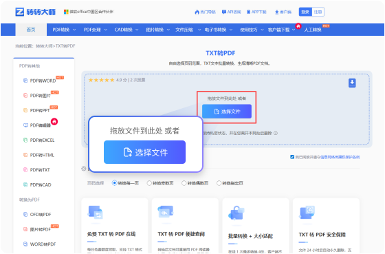Click the 登录 button
This screenshot has height=254, width=385.
[305, 12]
